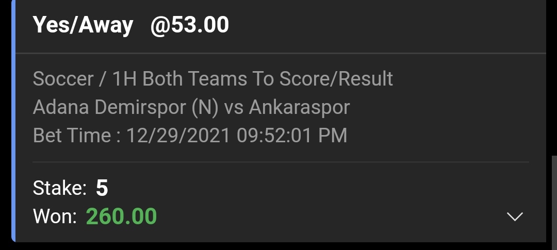Click the Adana Demirspor (N) team name
This screenshot has height=250, width=557.
pos(125,107)
